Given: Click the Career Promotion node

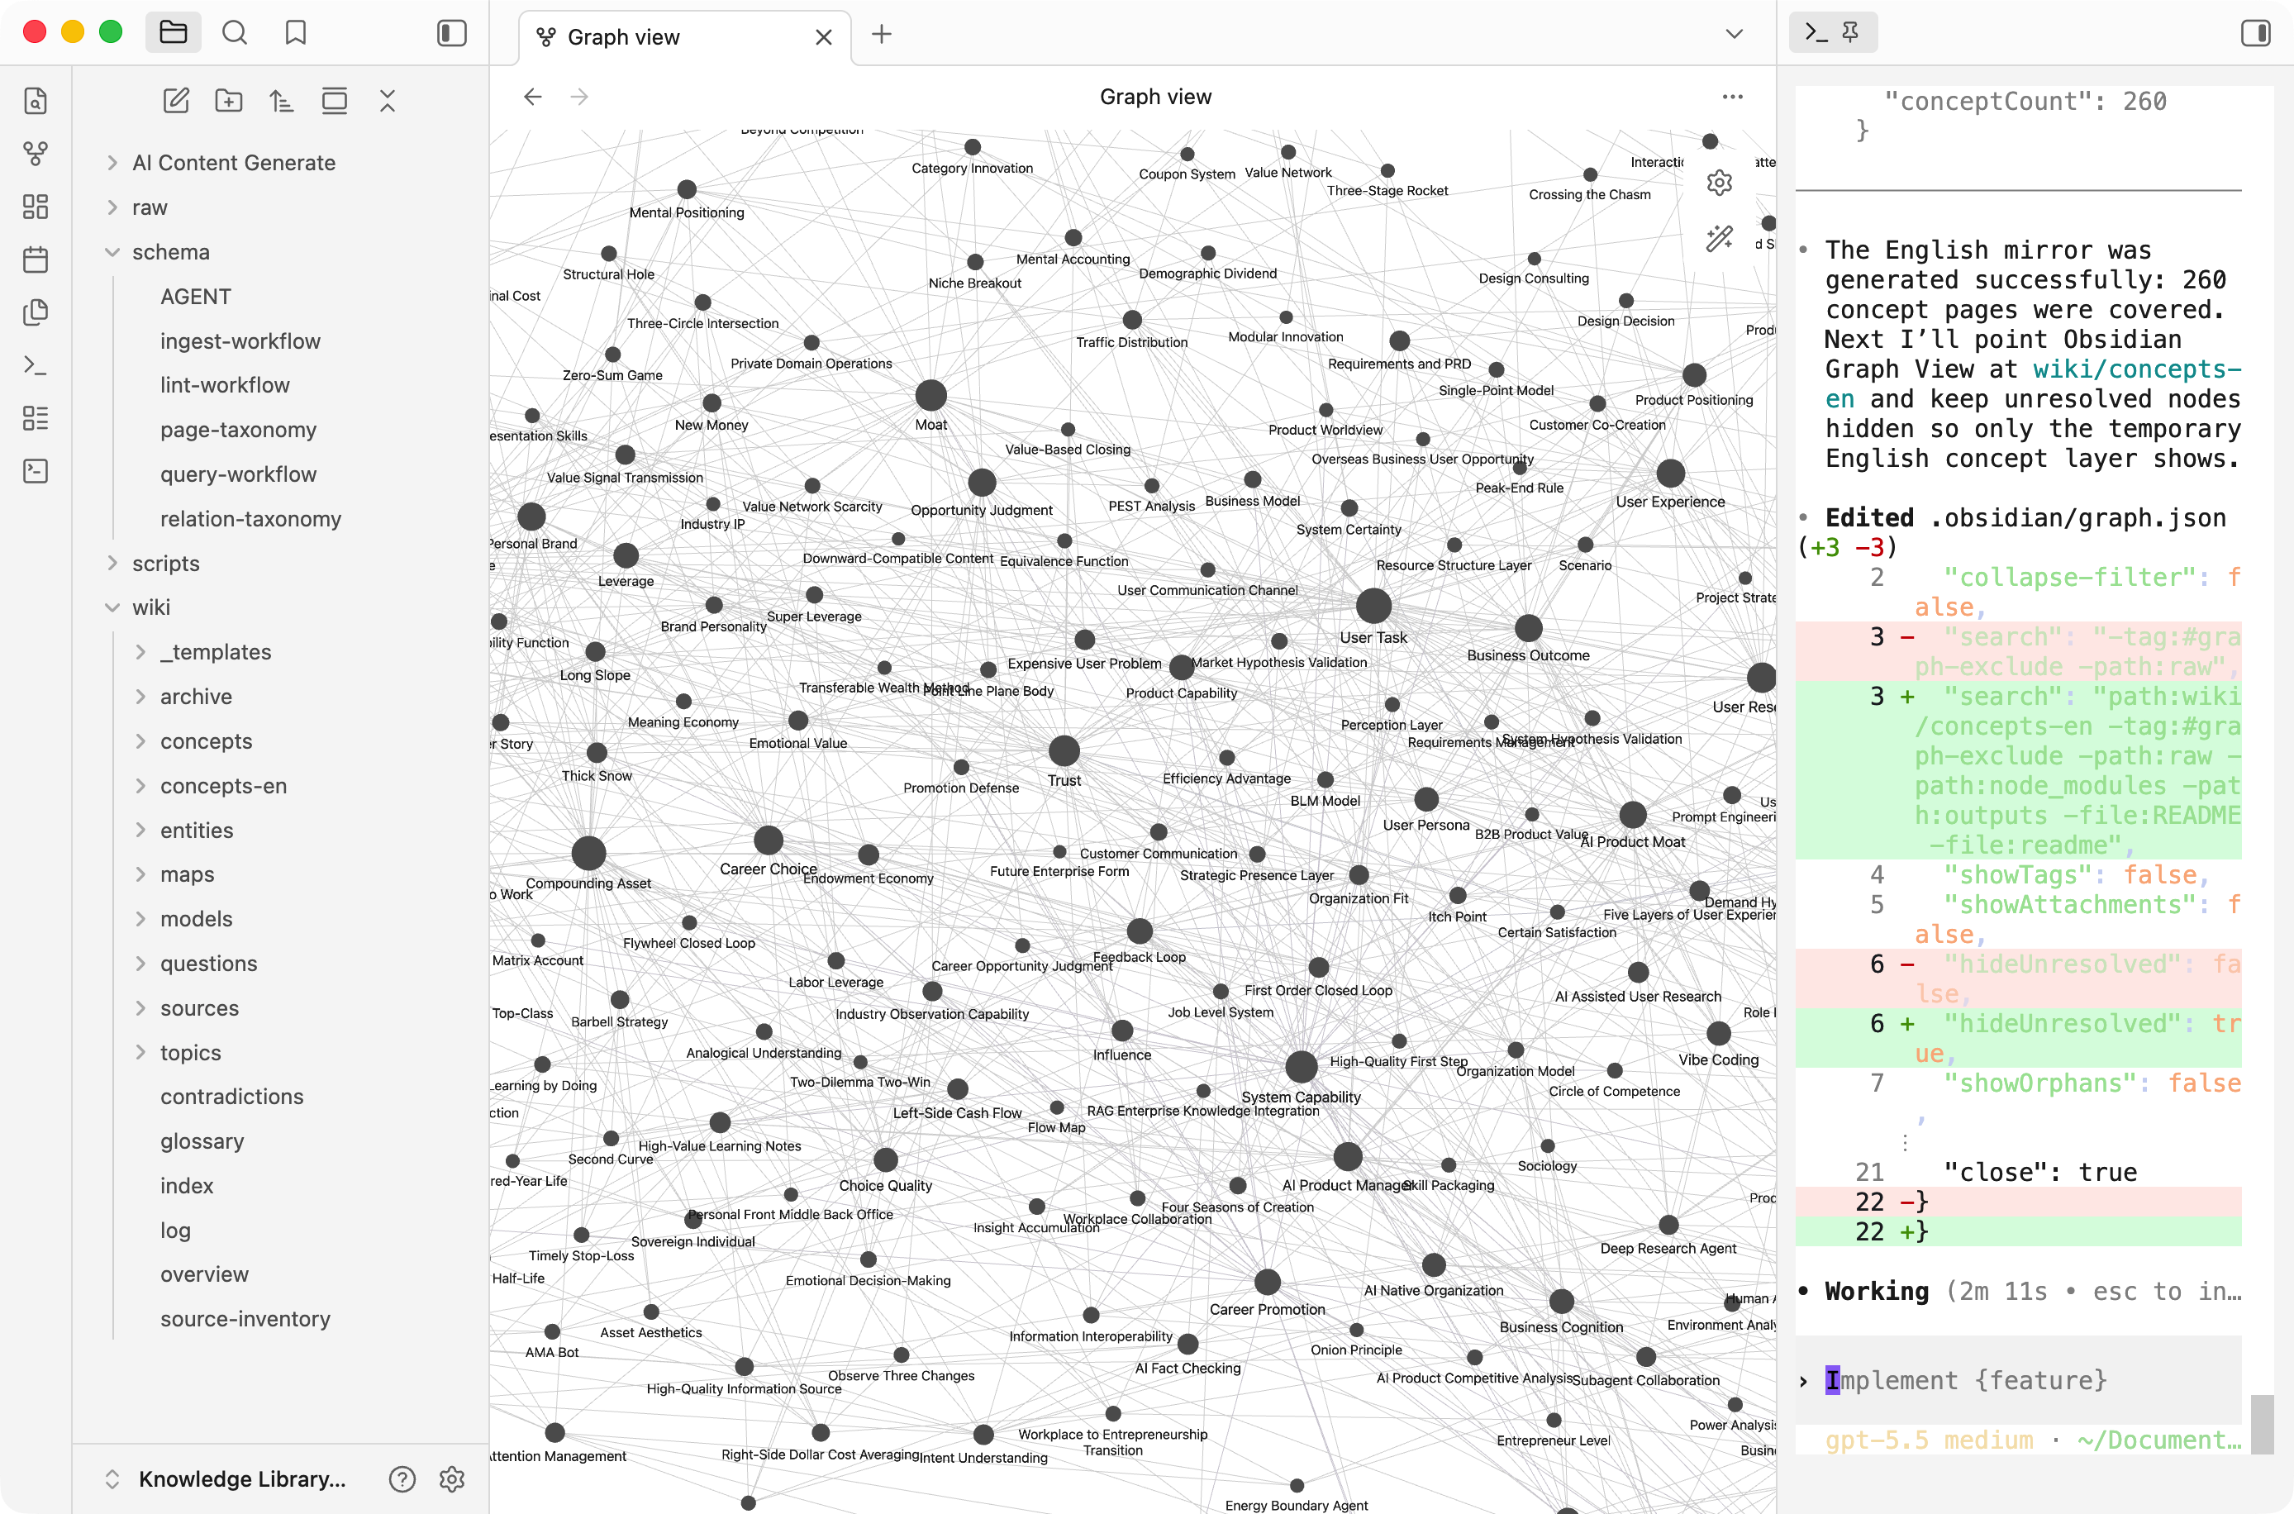Looking at the screenshot, I should pyautogui.click(x=1267, y=1283).
